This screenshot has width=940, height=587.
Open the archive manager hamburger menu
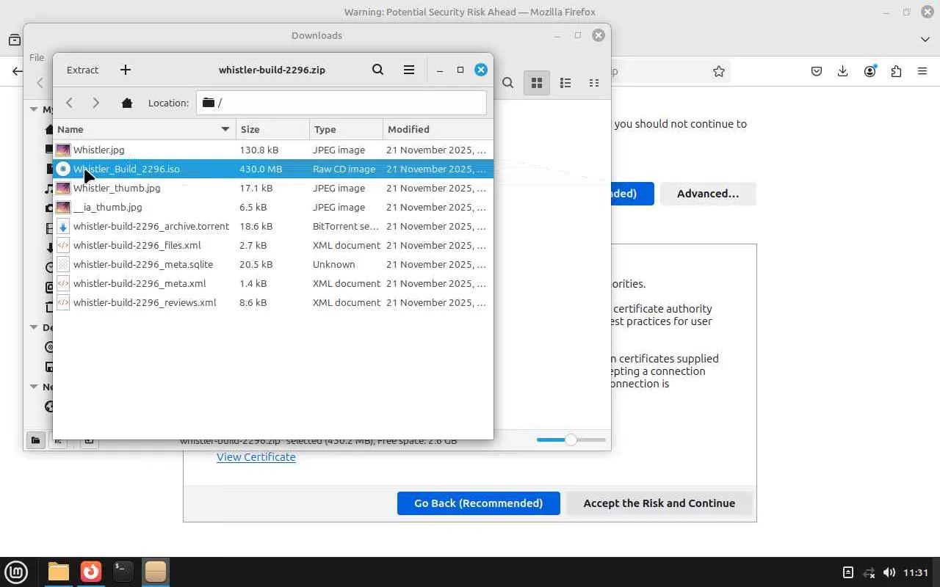(x=409, y=70)
